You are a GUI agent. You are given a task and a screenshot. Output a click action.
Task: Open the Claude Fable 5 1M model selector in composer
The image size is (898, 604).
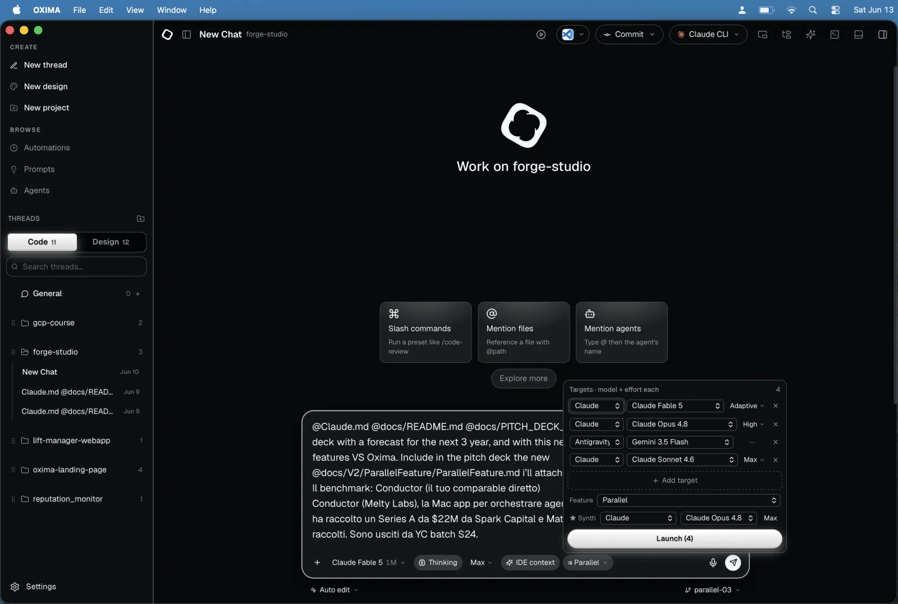(x=368, y=562)
